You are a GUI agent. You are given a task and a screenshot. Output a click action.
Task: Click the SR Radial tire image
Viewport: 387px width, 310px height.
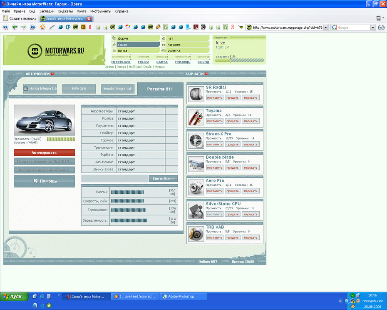coord(196,94)
